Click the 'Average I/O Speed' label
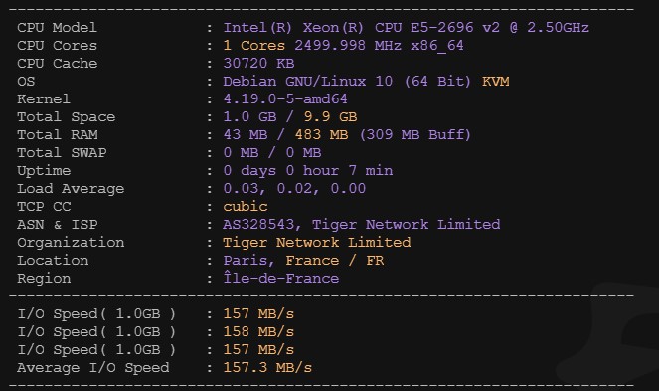 coord(93,367)
